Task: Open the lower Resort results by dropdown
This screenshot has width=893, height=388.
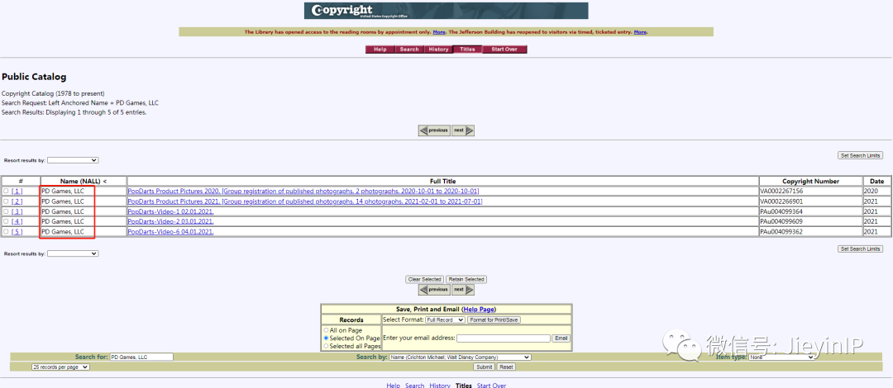Action: (73, 253)
